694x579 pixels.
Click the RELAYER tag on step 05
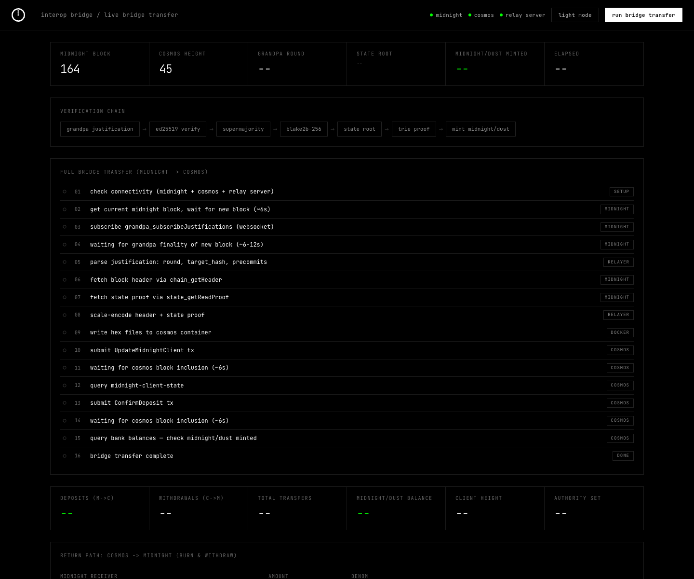(x=618, y=262)
